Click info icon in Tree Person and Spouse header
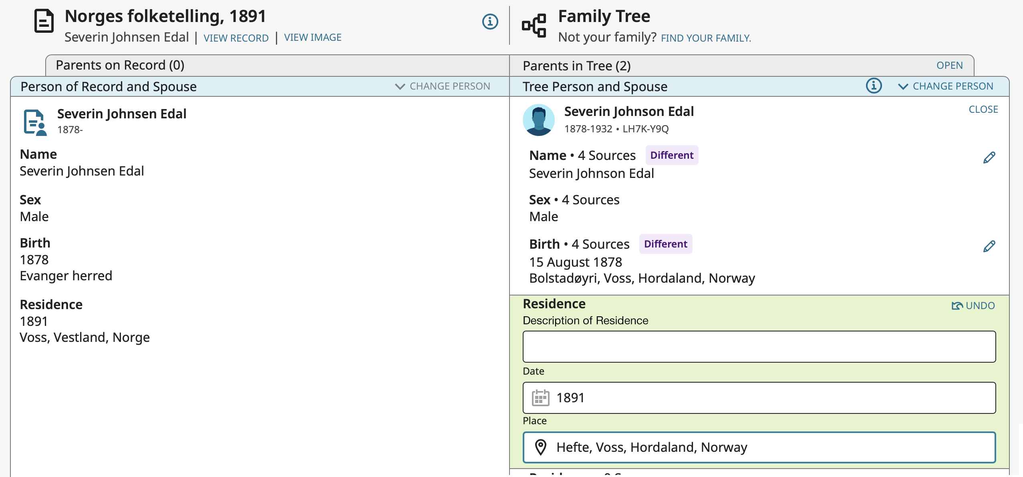This screenshot has height=477, width=1023. tap(874, 86)
